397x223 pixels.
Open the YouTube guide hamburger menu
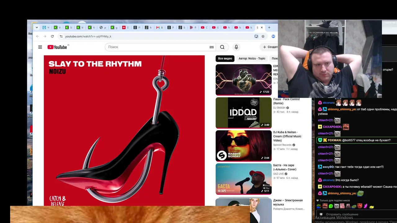(40, 47)
